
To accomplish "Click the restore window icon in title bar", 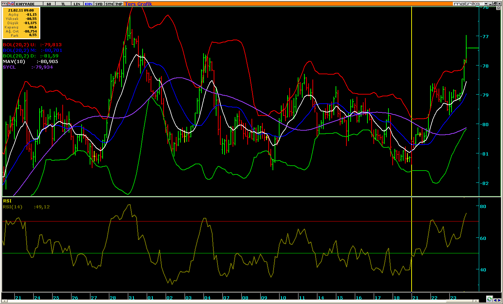I will click(495, 4).
